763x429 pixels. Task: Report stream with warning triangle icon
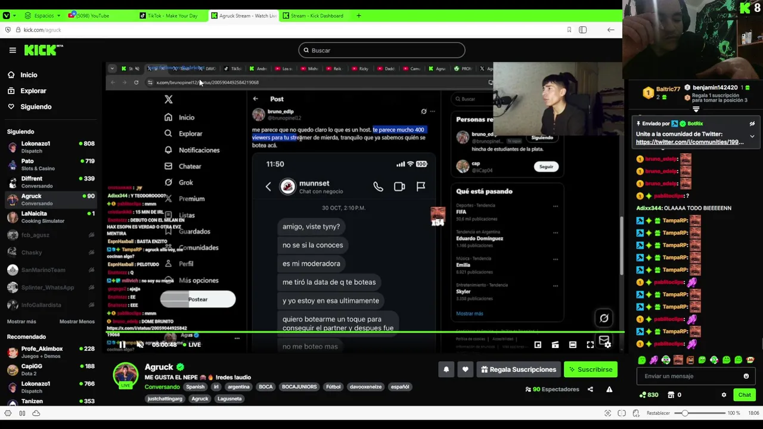click(609, 389)
